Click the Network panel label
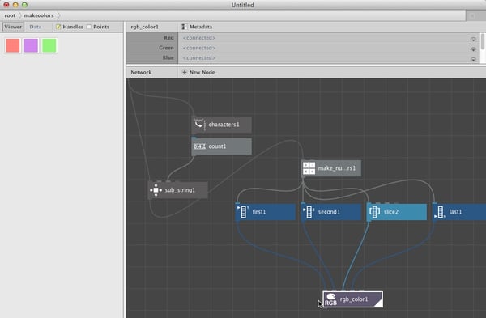The image size is (486, 318). pos(141,72)
